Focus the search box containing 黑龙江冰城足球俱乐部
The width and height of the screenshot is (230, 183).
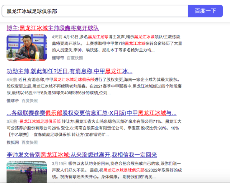pos(95,11)
